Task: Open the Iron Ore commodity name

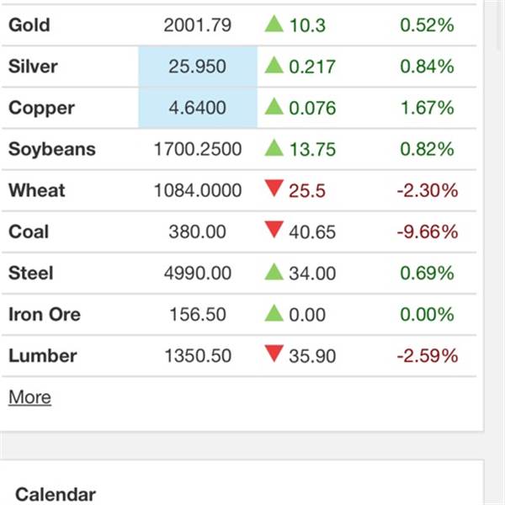Action: coord(45,314)
